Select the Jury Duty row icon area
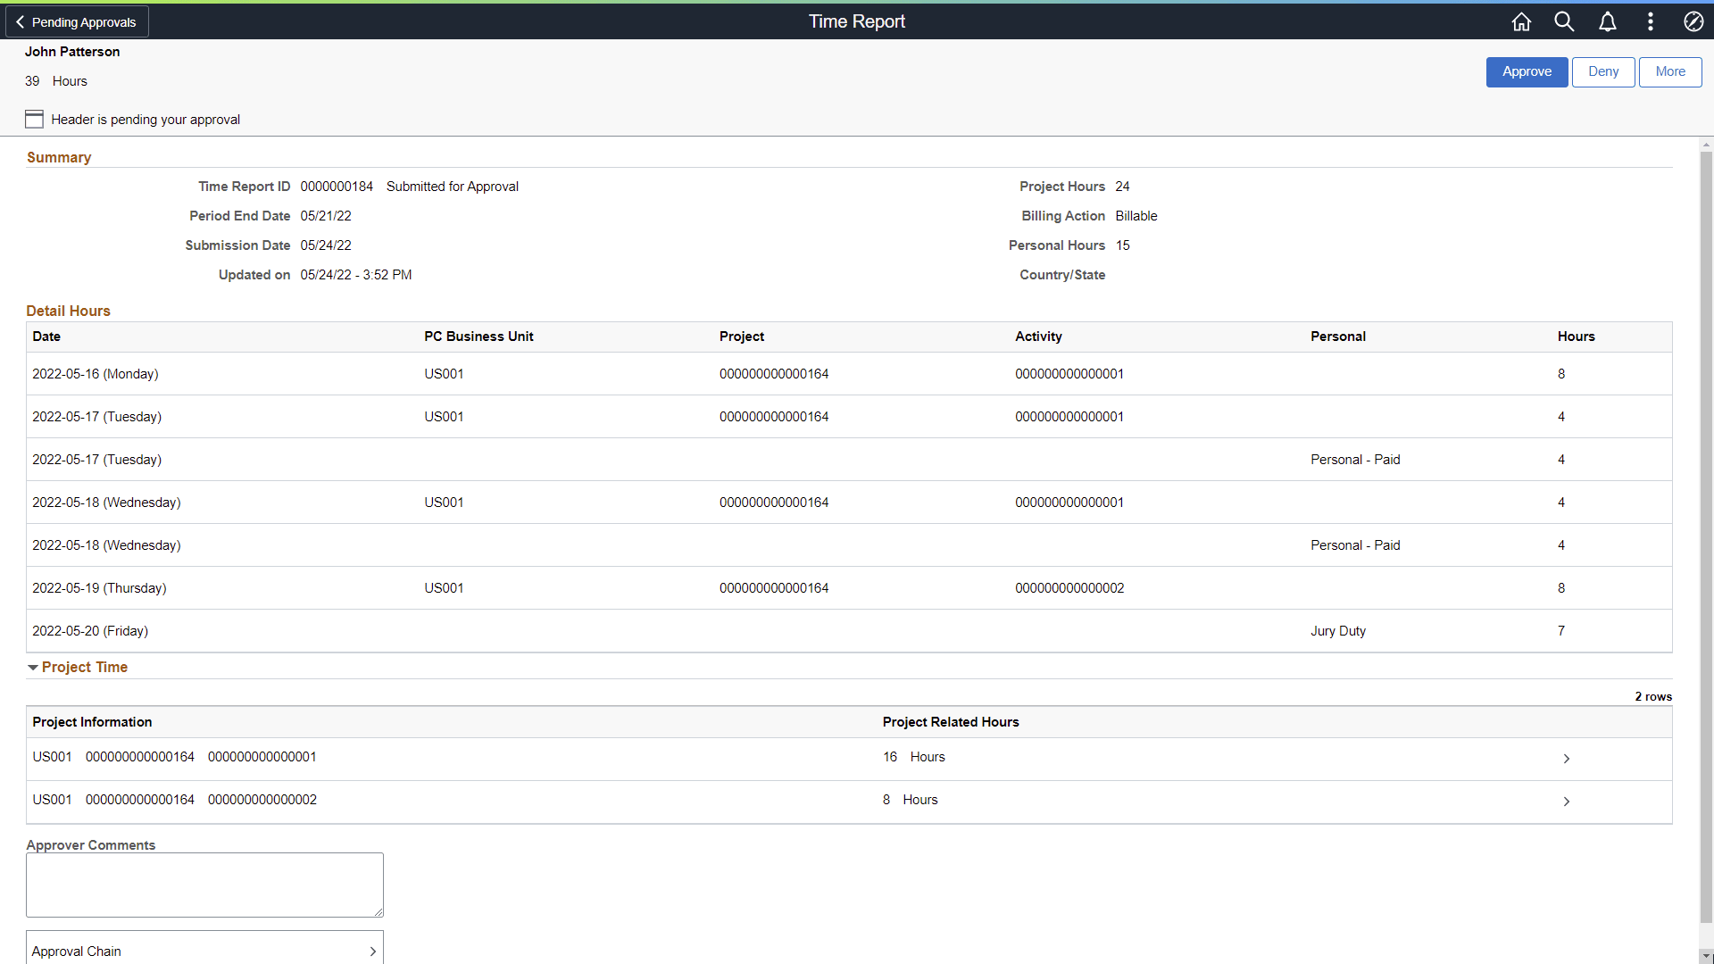 coord(1338,631)
